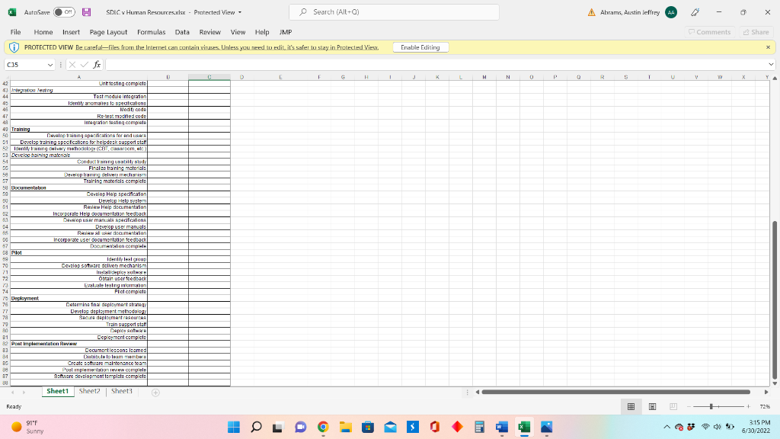
Task: Open the Calculator from the taskbar
Action: pos(478,428)
